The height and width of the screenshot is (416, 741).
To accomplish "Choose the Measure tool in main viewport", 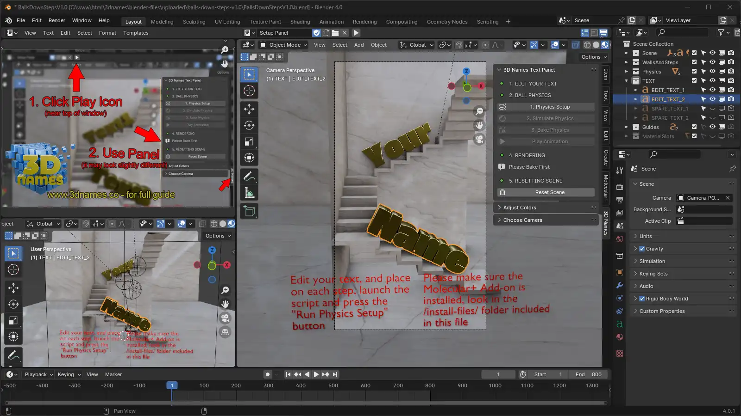I will [249, 193].
